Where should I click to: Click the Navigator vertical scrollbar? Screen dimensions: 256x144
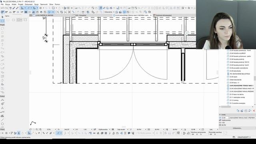click(x=255, y=78)
